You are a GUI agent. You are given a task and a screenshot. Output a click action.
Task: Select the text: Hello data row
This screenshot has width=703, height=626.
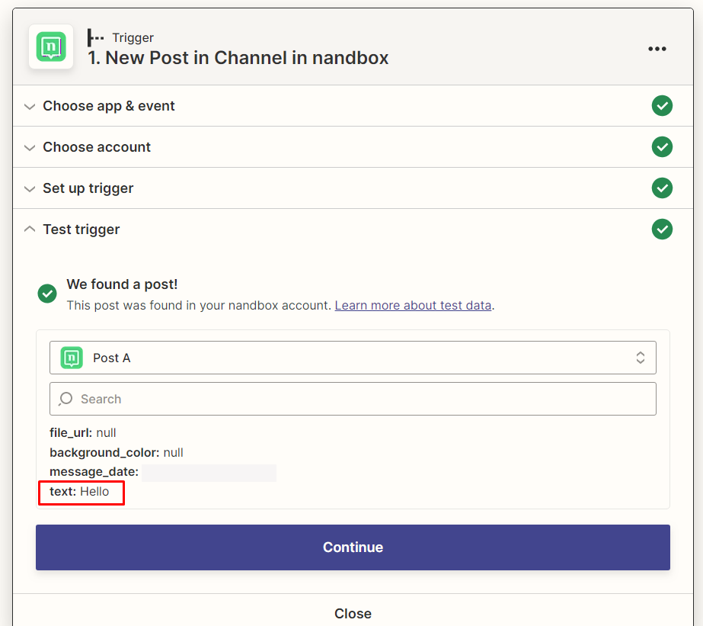[80, 492]
